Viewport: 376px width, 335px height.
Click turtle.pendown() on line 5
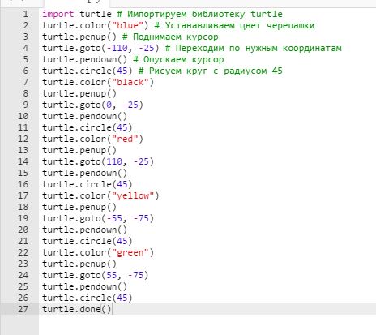click(85, 59)
